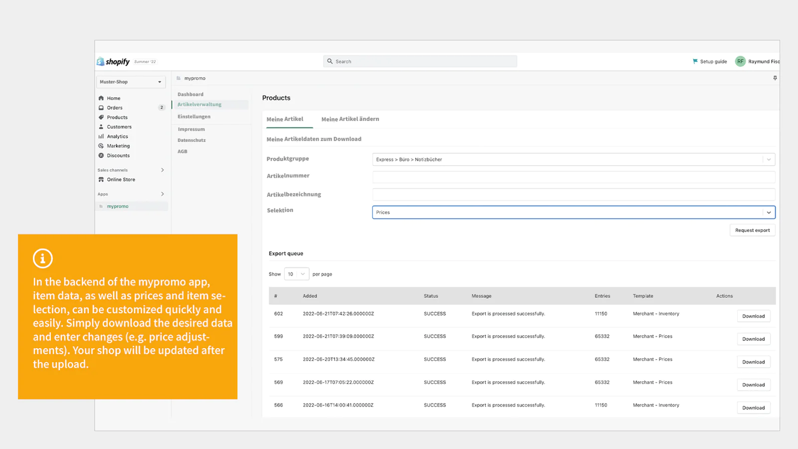Open the Muster-Shop store switcher dropdown
This screenshot has width=798, height=449.
point(131,82)
